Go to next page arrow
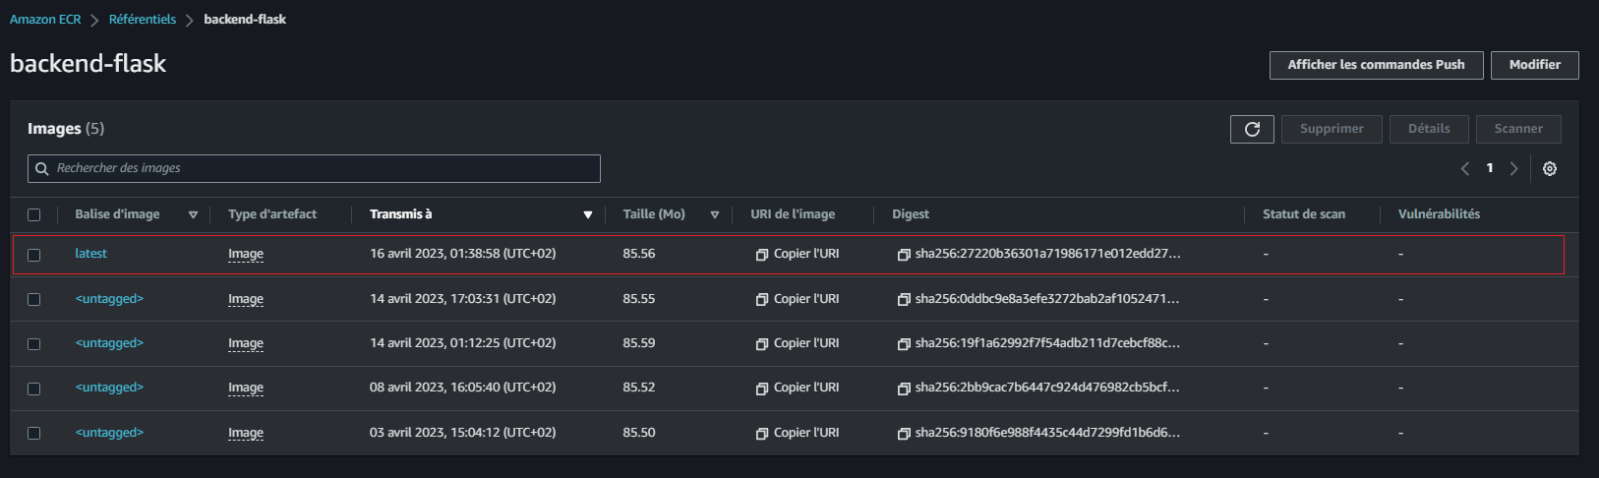 pyautogui.click(x=1513, y=169)
